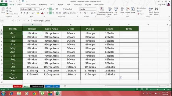Open the Number format dropdown
Screen dimensions: 172x96
click(95, 9)
